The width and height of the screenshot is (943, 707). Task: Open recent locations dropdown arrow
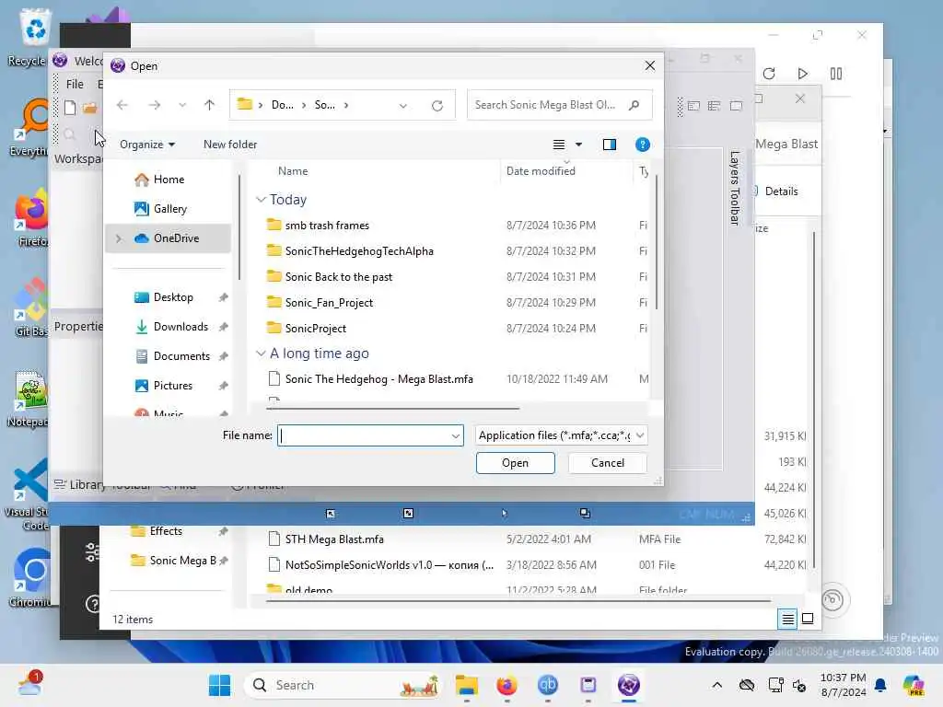point(181,105)
